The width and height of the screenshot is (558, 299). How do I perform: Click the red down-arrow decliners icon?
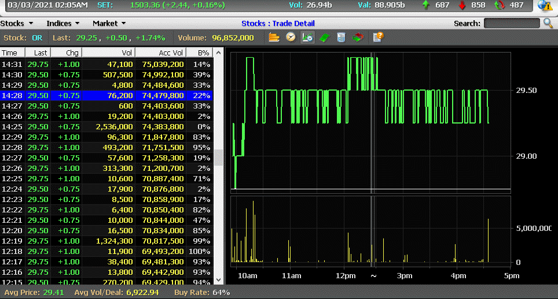coord(462,5)
